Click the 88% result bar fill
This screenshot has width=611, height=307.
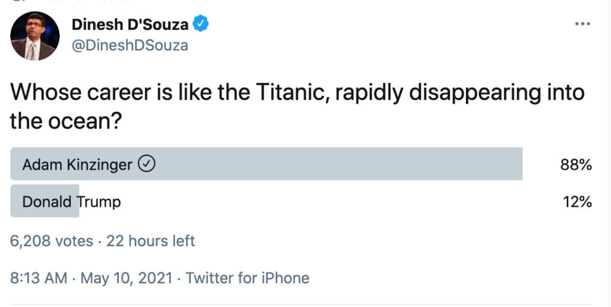[334, 164]
